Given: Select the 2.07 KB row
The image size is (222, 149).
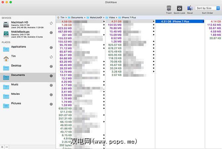Looking at the screenshot, I should 130,75.
